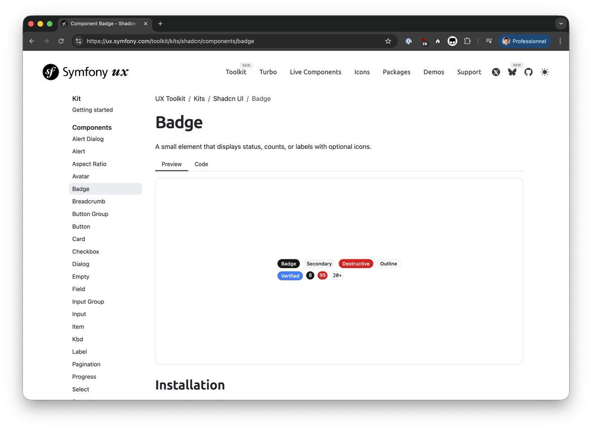Viewport: 592px width, 430px height.
Task: Open Input Group in sidebar
Action: click(x=88, y=302)
